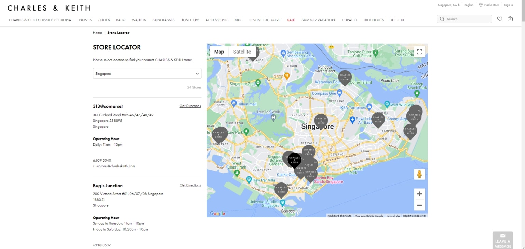
Task: Open the JEWELLERY menu
Action: click(190, 20)
